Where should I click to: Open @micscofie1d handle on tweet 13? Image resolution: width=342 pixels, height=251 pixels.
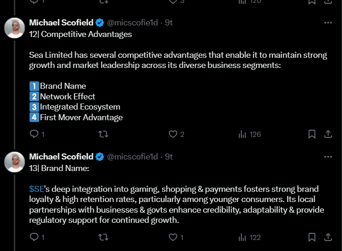(x=132, y=157)
